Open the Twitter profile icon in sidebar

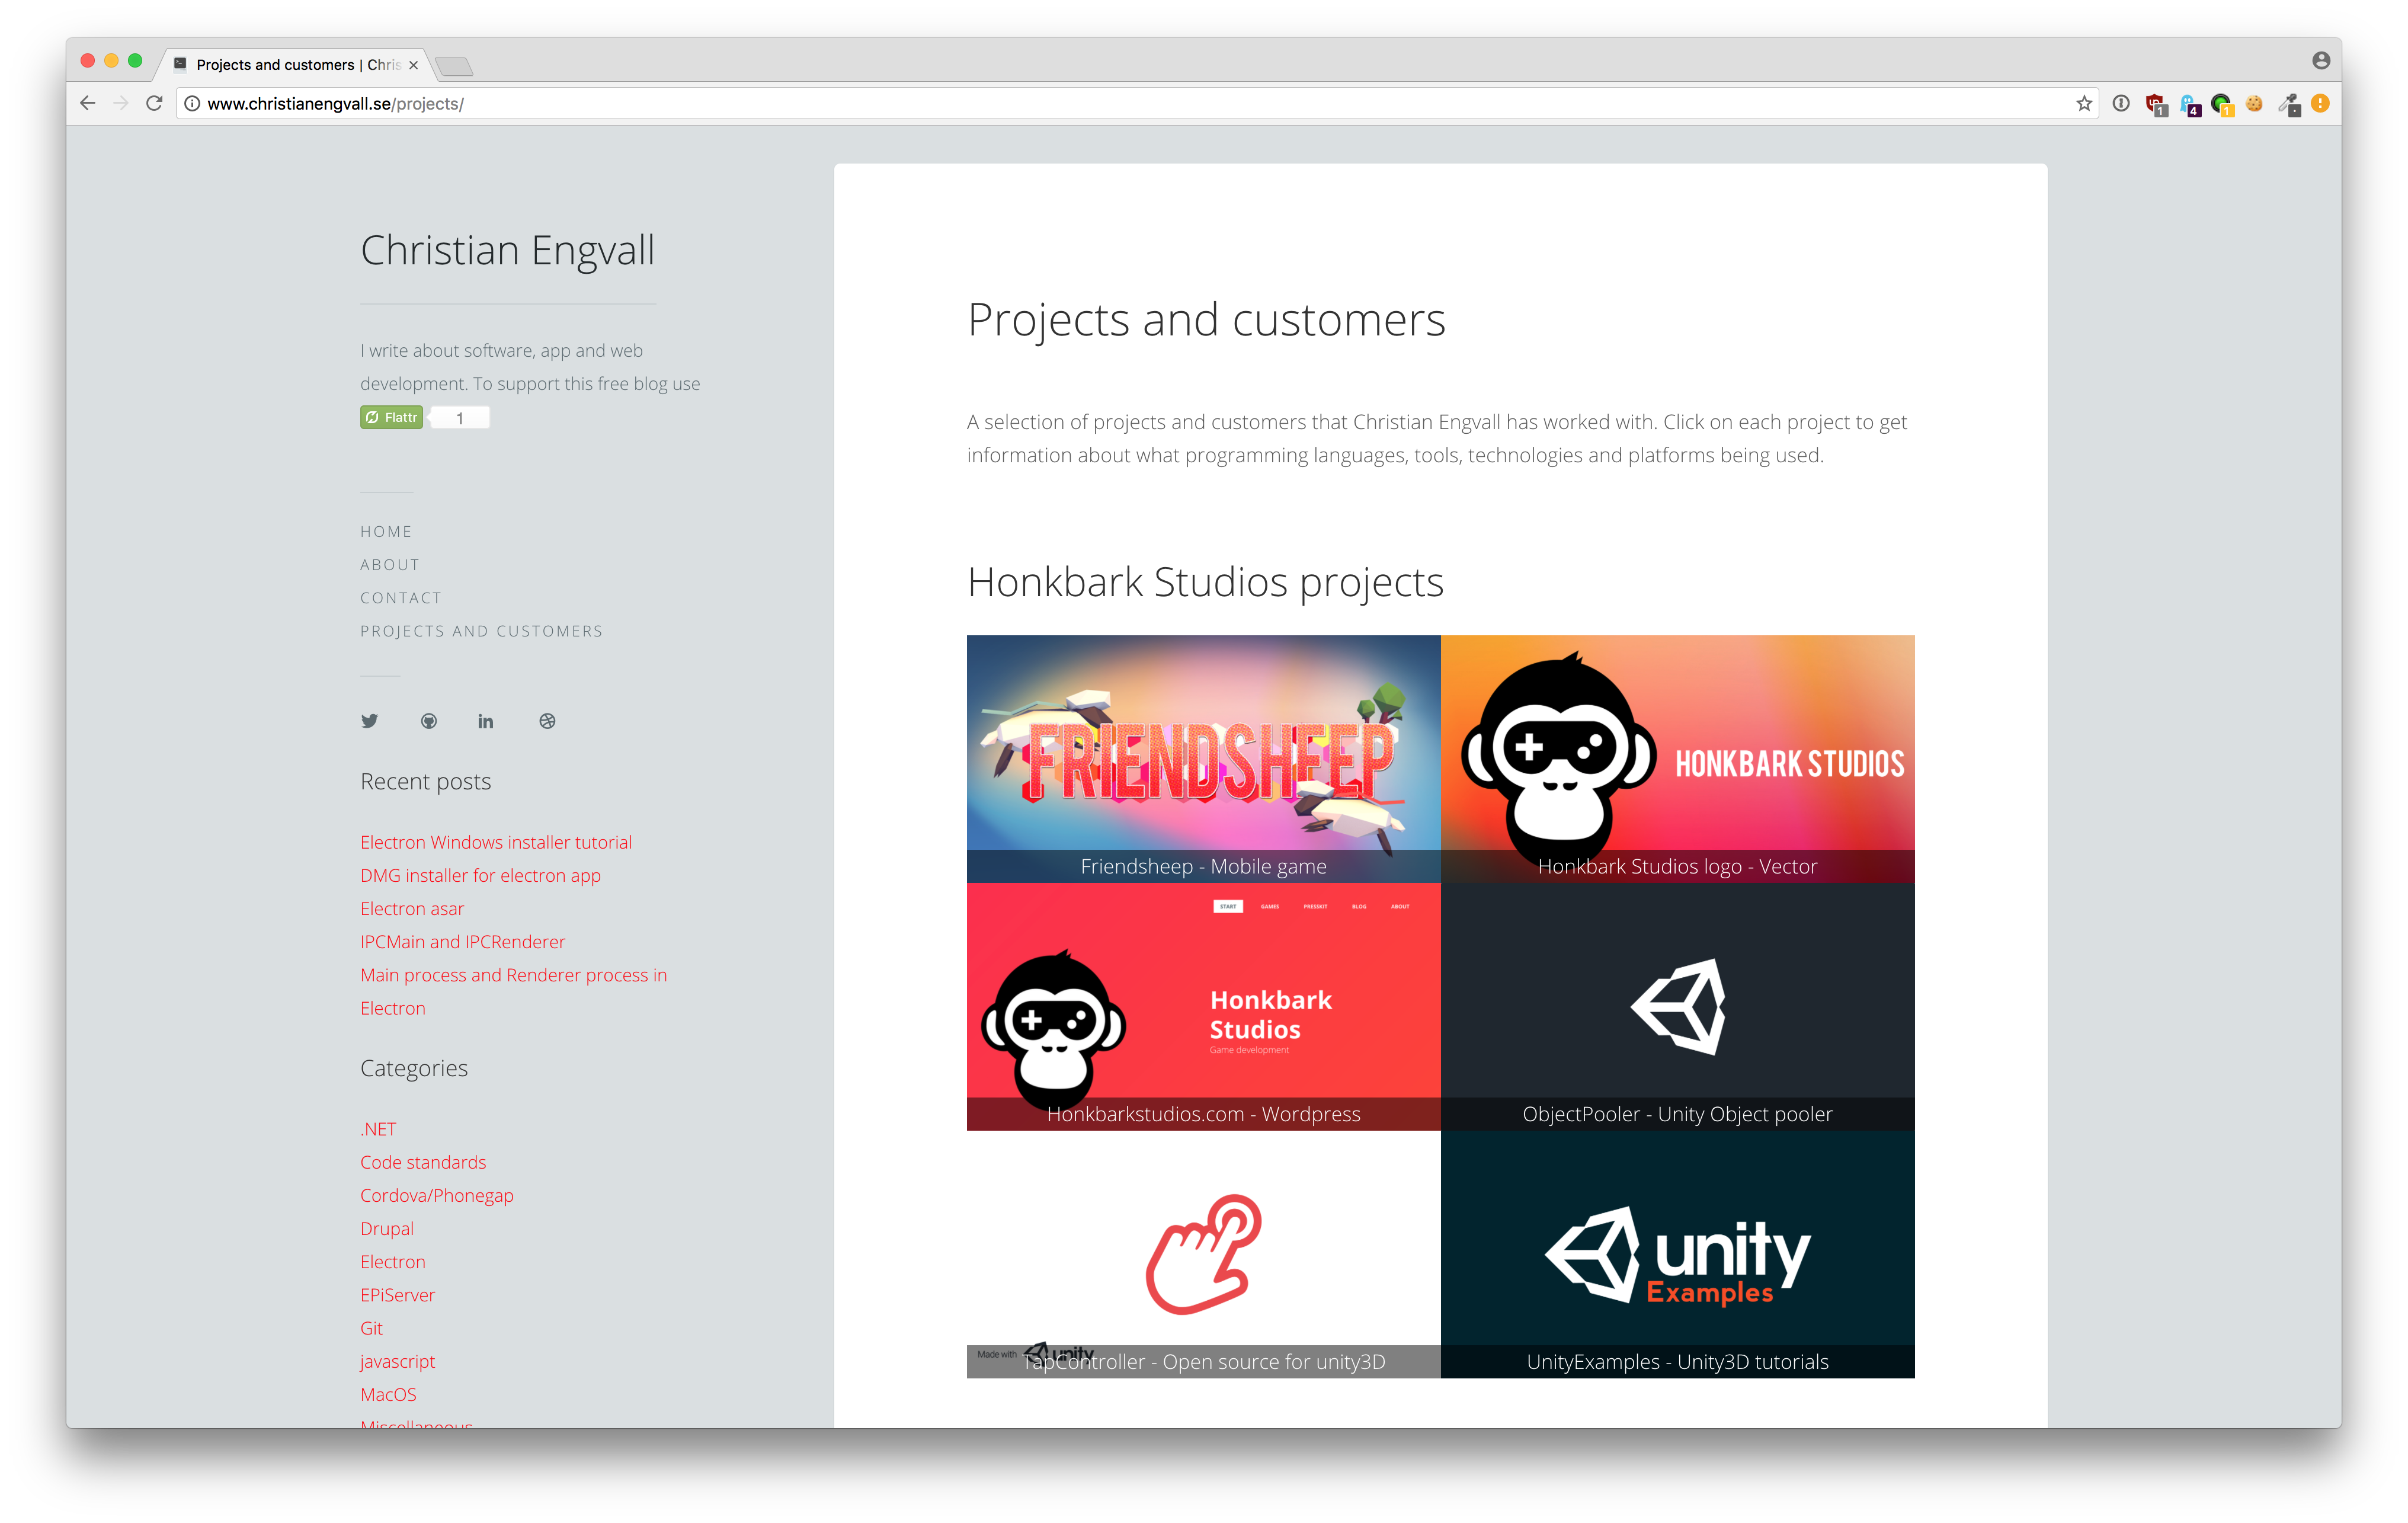pyautogui.click(x=369, y=721)
